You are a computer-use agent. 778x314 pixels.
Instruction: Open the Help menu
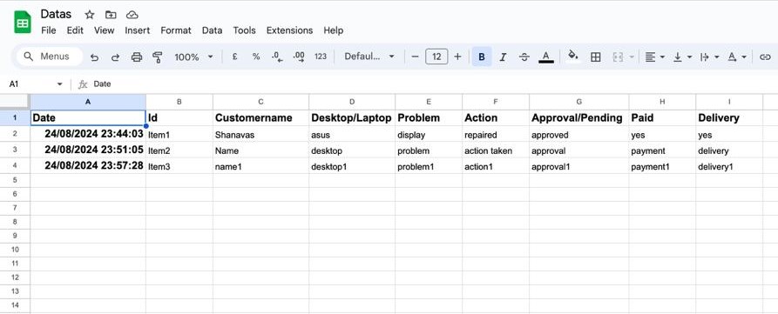(x=334, y=30)
